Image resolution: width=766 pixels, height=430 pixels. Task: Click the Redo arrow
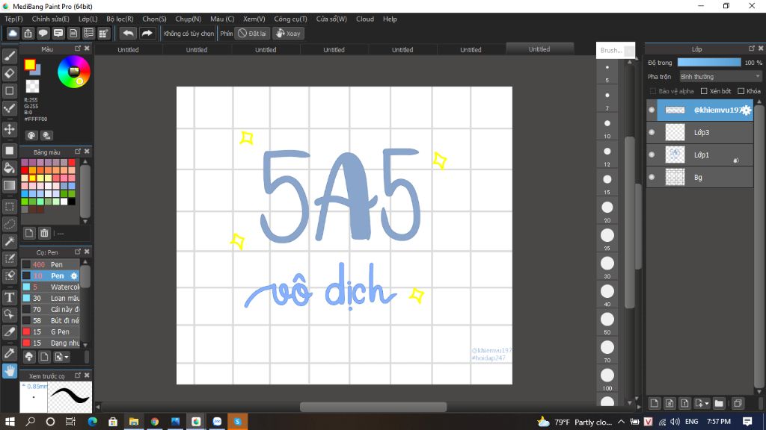[x=147, y=33]
